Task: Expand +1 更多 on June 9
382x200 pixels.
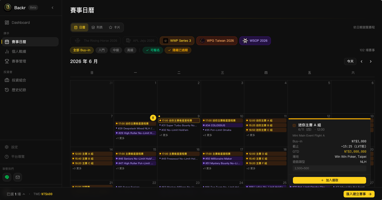Action: (164, 135)
